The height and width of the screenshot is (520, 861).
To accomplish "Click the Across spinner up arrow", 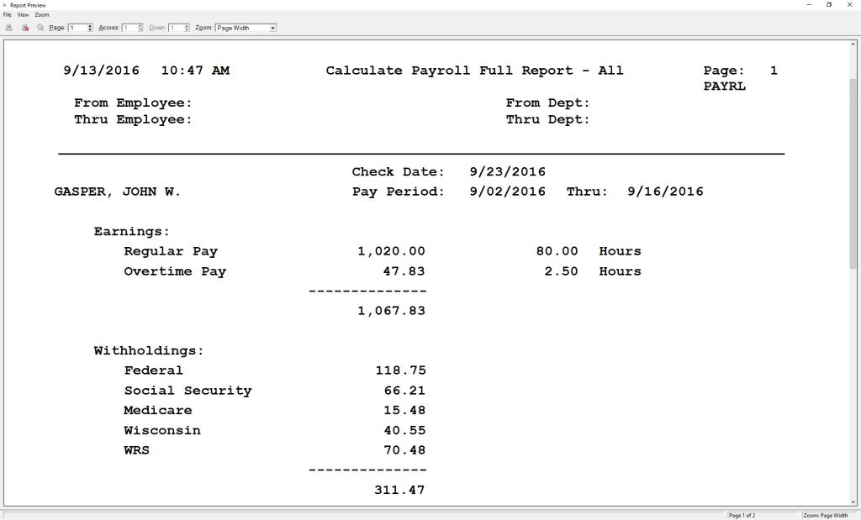I will pyautogui.click(x=140, y=25).
